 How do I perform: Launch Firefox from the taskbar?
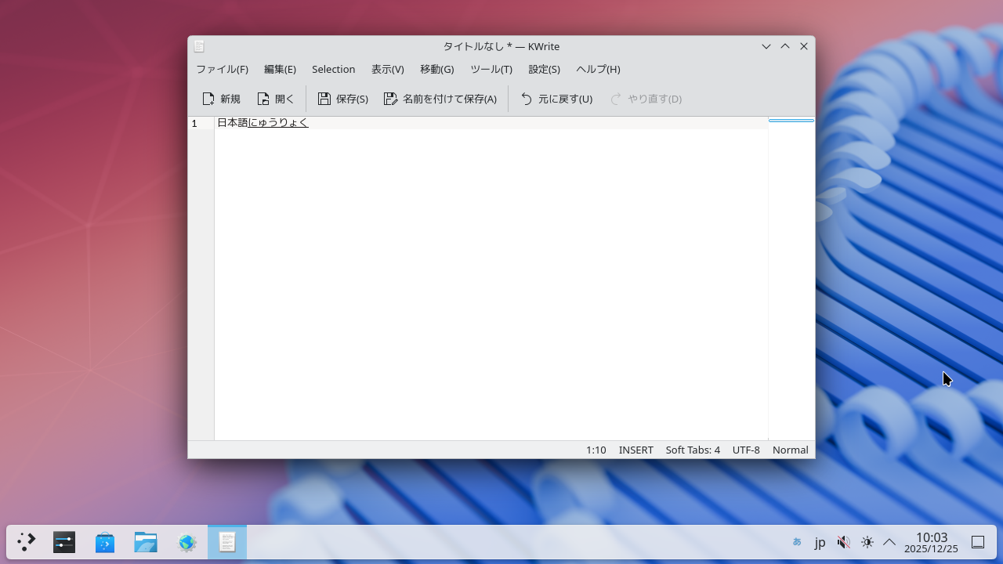(x=186, y=541)
